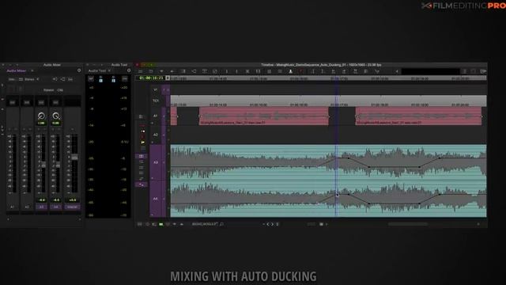
Task: Click the first speaker icon in Audio Mixer toolbar
Action: pos(55,79)
